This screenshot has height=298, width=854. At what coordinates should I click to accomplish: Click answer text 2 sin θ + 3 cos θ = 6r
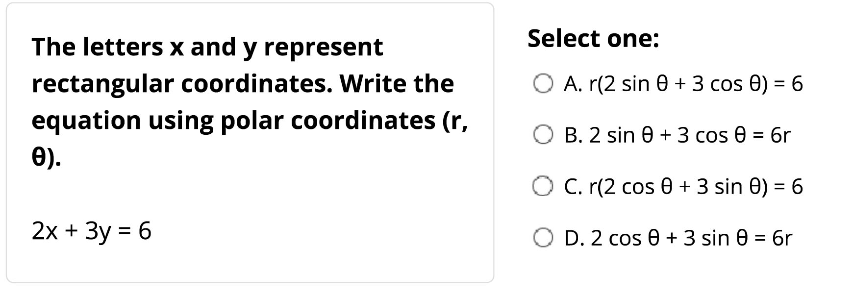click(x=690, y=135)
